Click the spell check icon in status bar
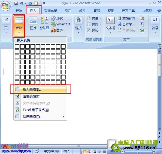162x154 pixels. click(x=37, y=151)
